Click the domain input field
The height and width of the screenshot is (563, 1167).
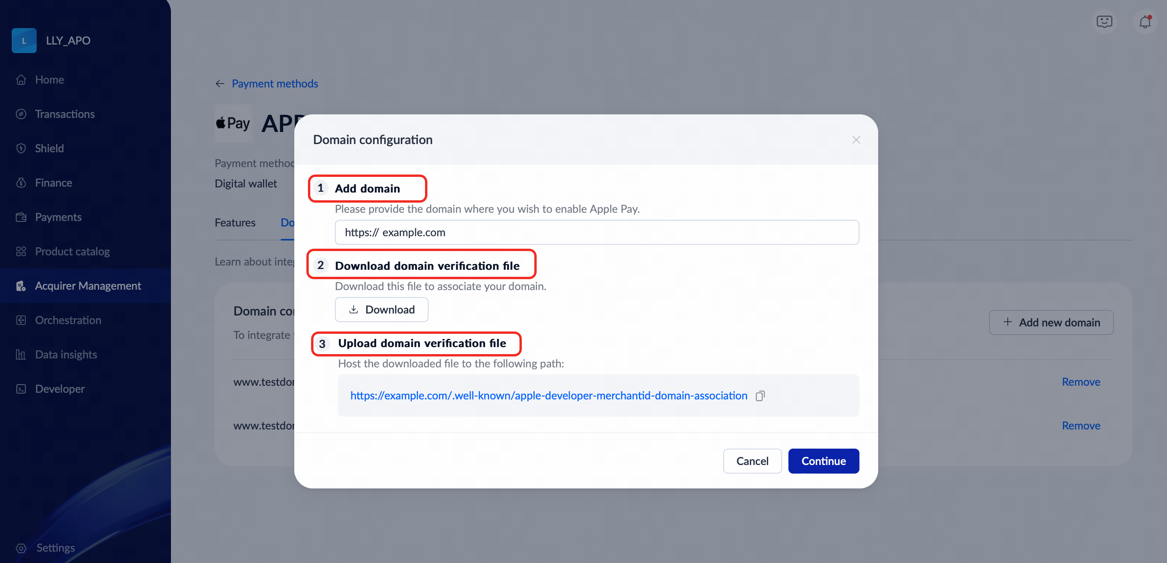tap(596, 233)
